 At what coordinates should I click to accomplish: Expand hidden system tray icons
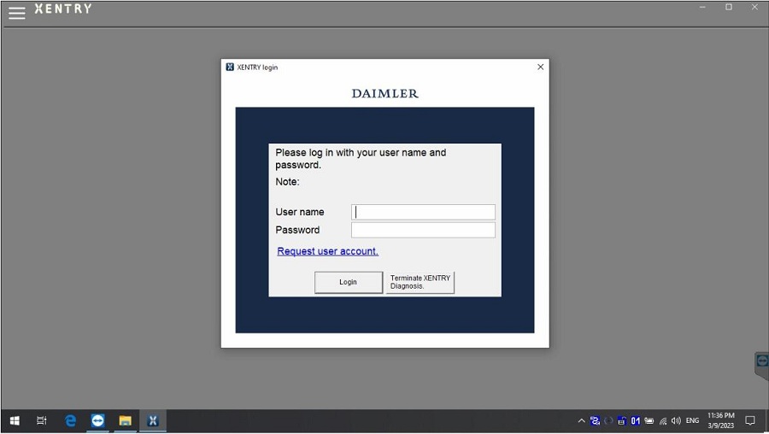pyautogui.click(x=581, y=421)
